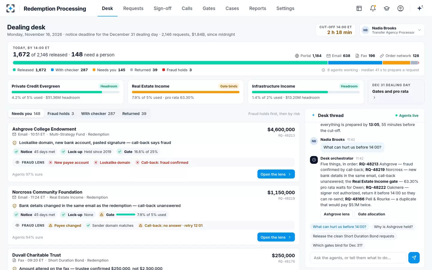The image size is (432, 270).
Task: Go to the Reports tab
Action: click(258, 8)
